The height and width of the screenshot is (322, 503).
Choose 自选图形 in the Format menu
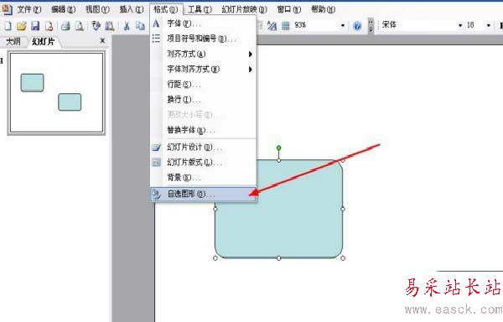point(204,194)
